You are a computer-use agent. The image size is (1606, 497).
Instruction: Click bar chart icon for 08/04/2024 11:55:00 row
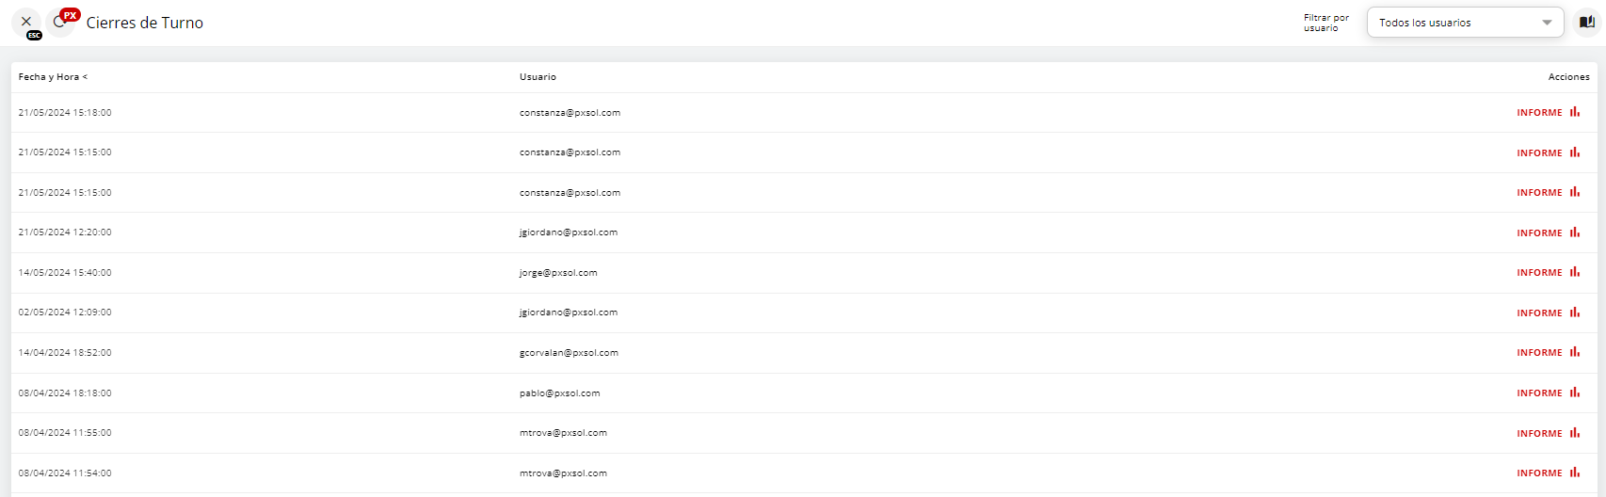[x=1574, y=433]
